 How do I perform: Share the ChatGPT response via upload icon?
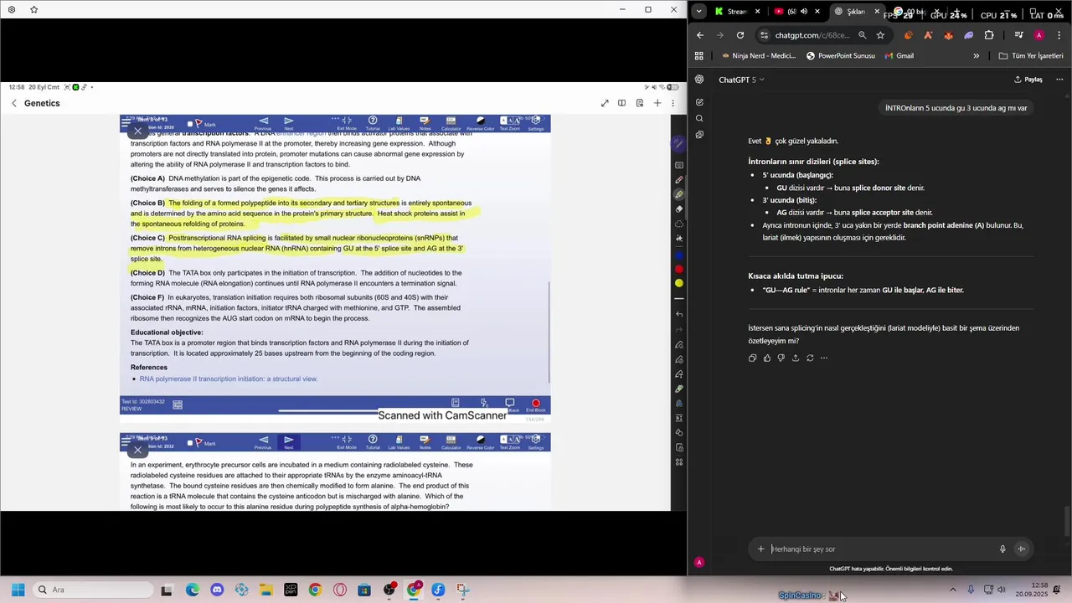796,358
